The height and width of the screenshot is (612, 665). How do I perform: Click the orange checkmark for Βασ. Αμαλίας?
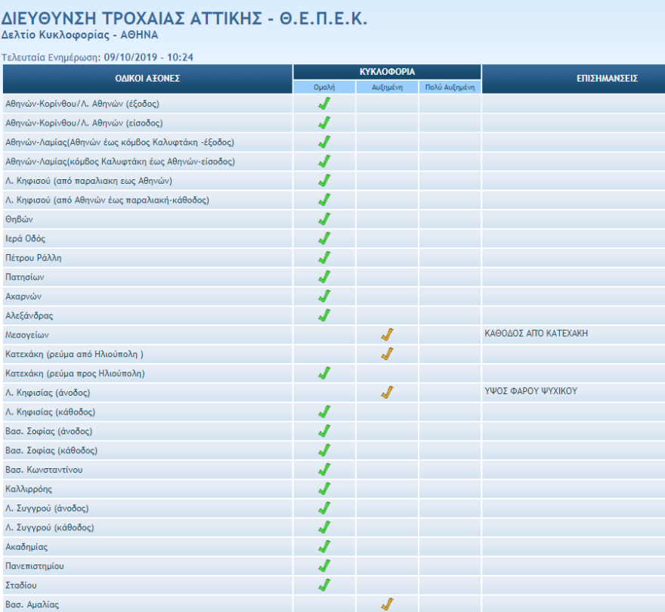(x=387, y=604)
